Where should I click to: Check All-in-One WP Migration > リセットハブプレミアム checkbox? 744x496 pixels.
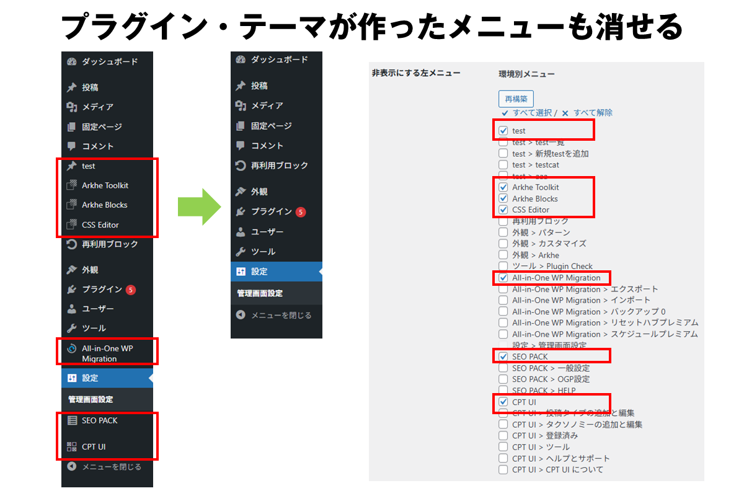click(503, 322)
